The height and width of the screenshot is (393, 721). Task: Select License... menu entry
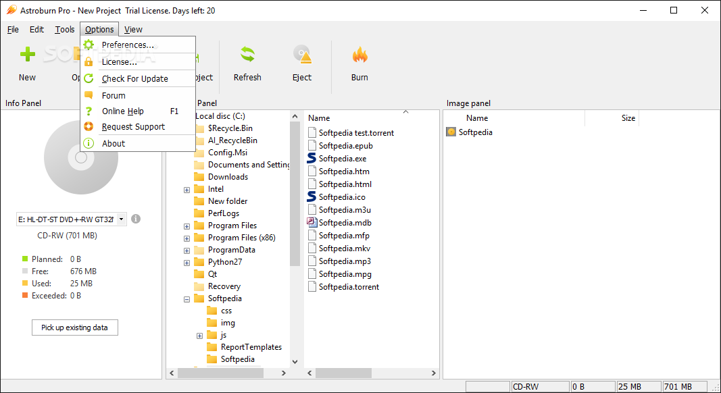click(x=138, y=61)
